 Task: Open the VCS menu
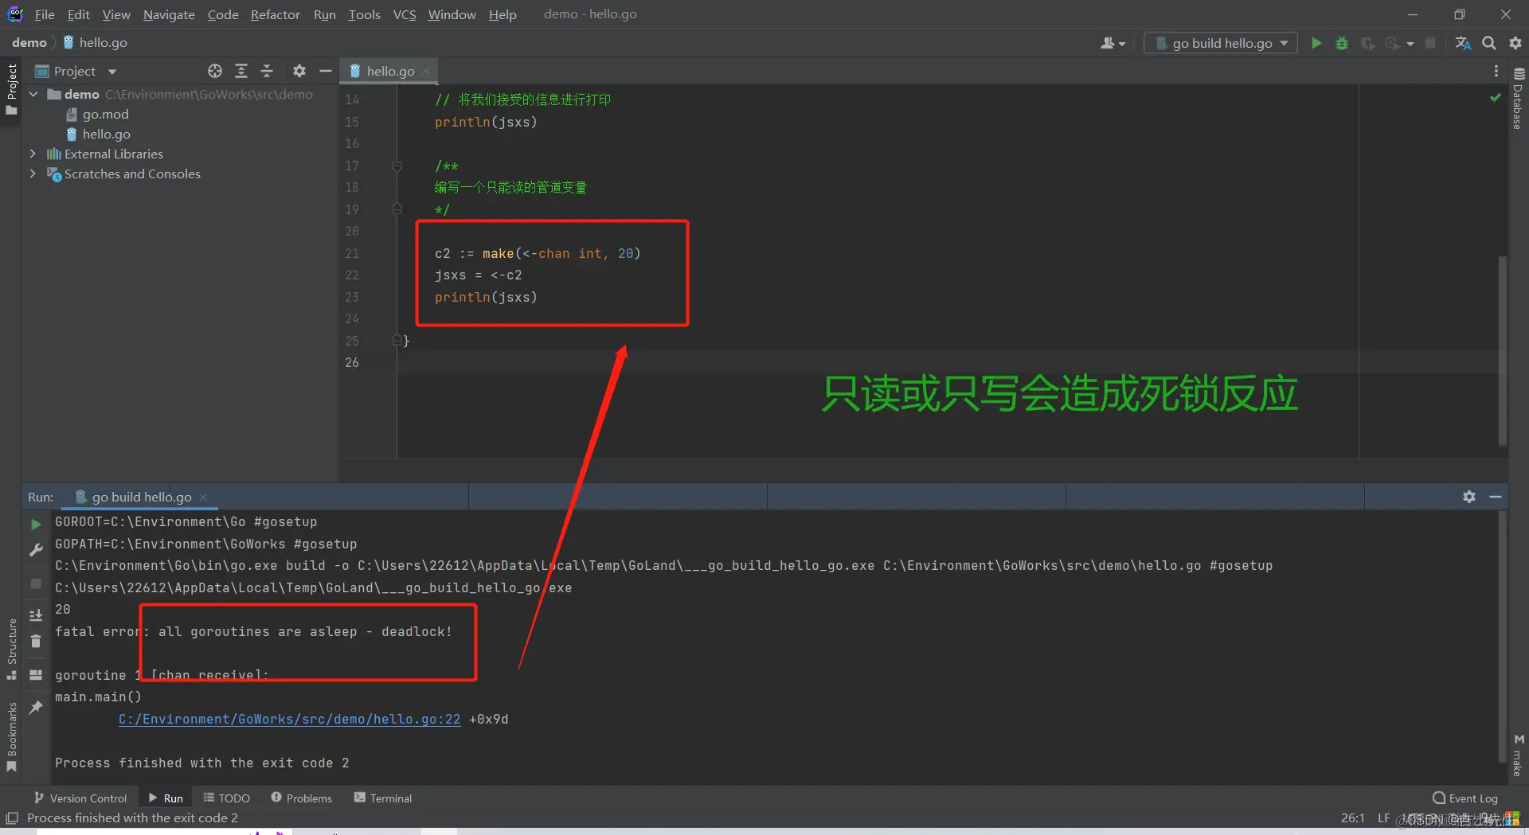(405, 14)
